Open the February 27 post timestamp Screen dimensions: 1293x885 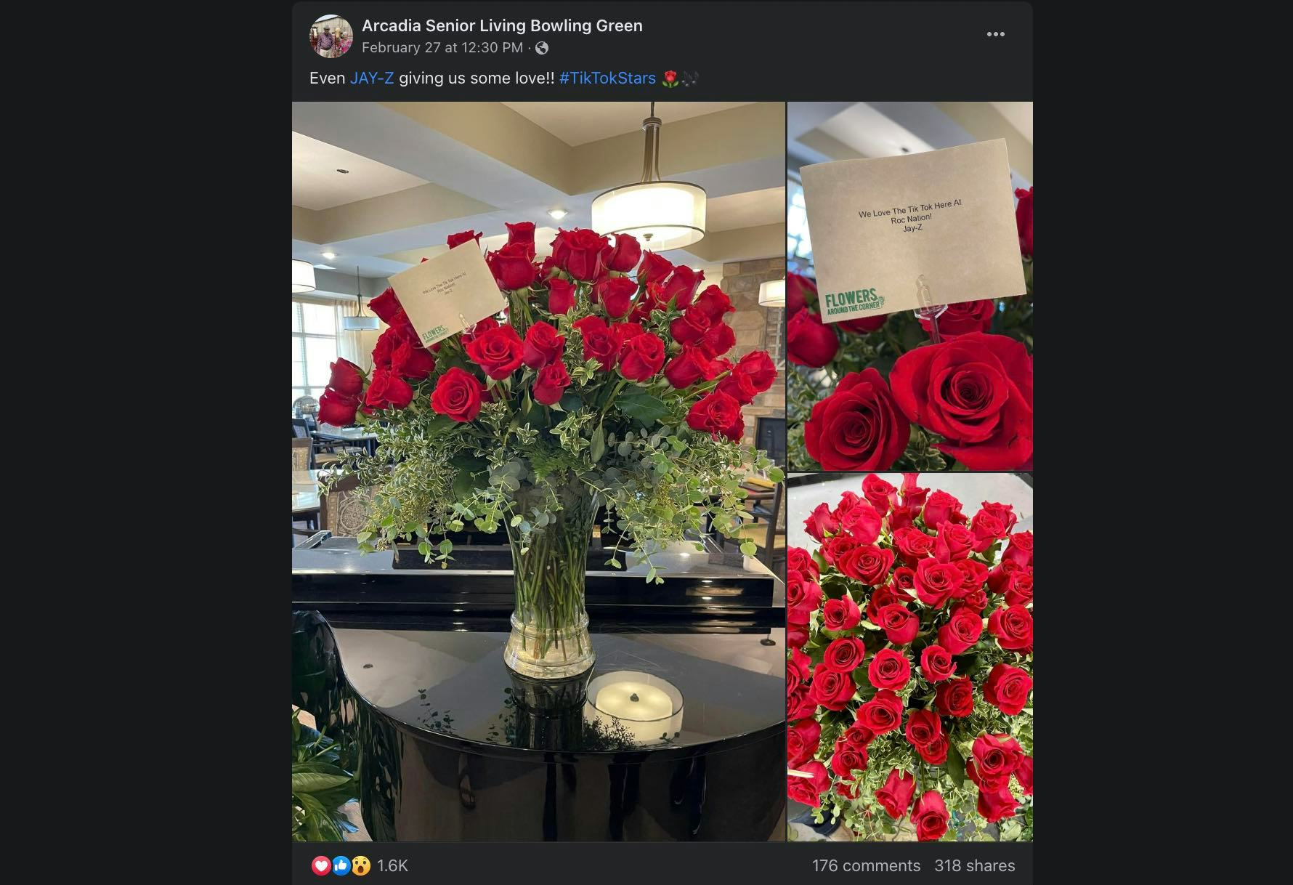442,47
